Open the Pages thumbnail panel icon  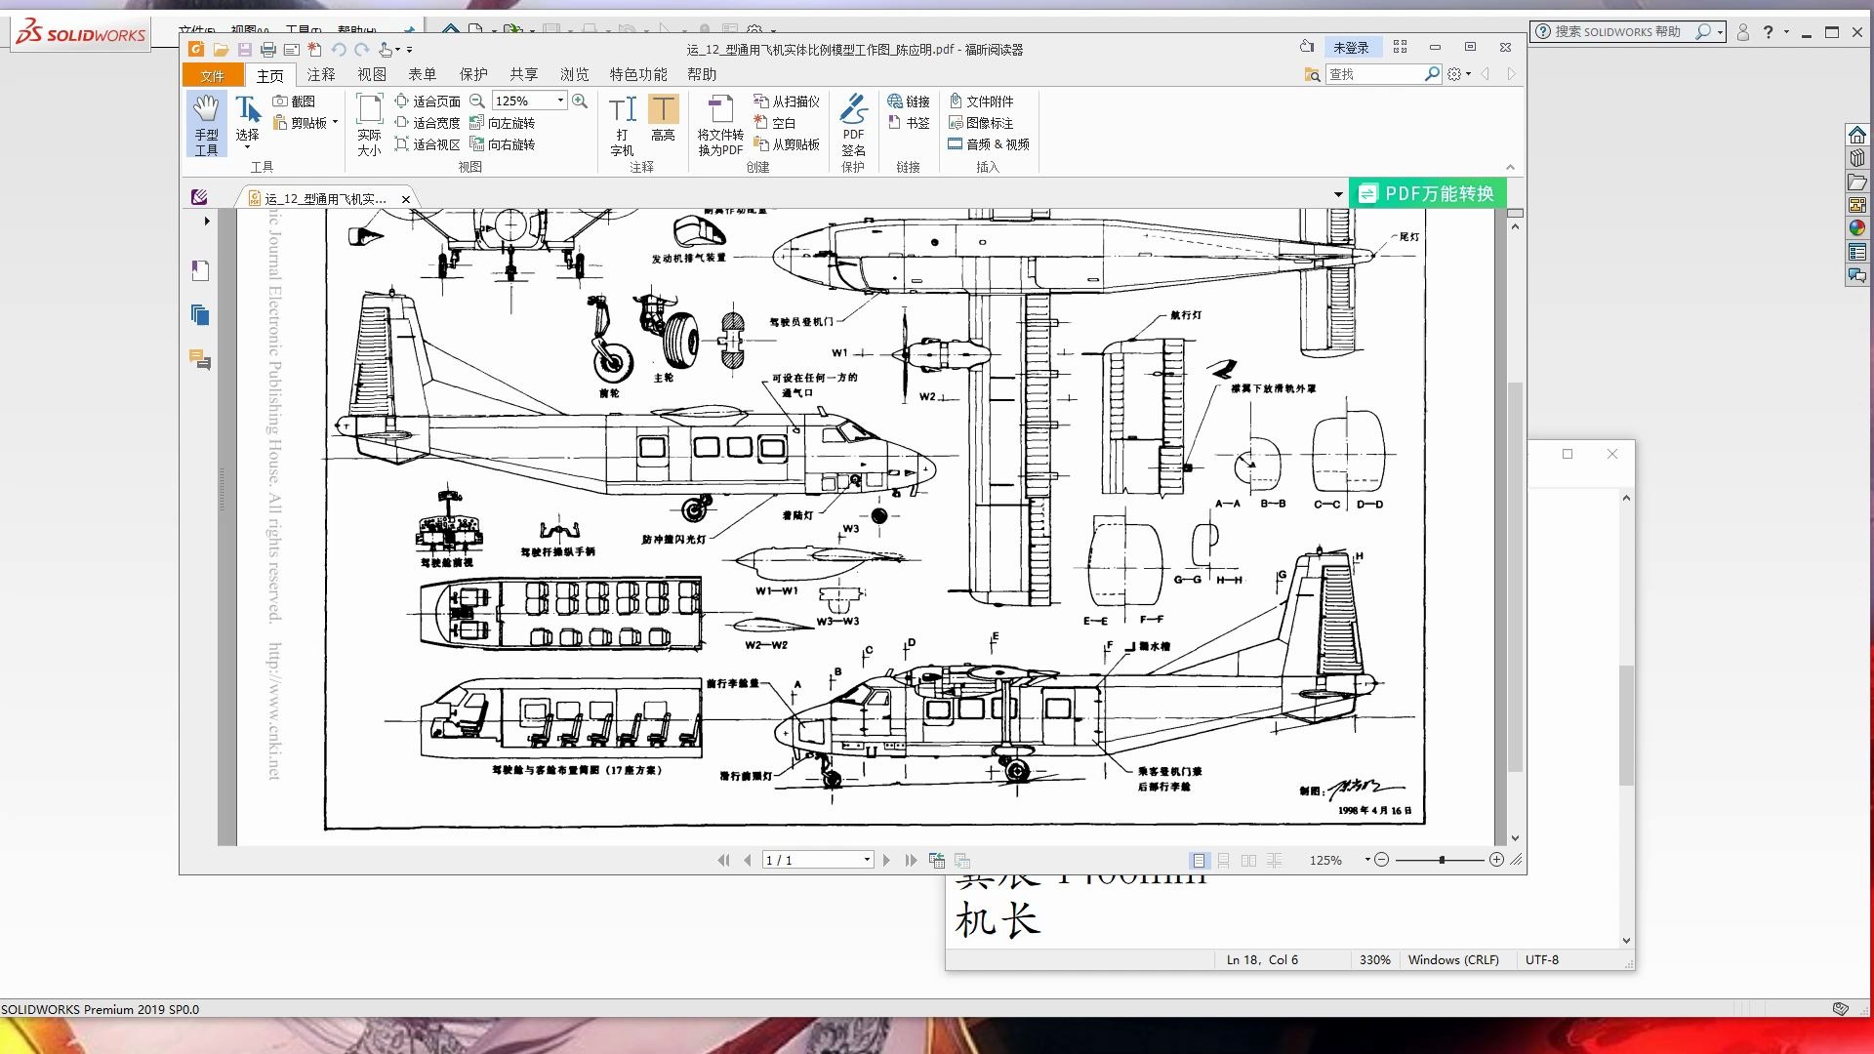click(x=200, y=270)
